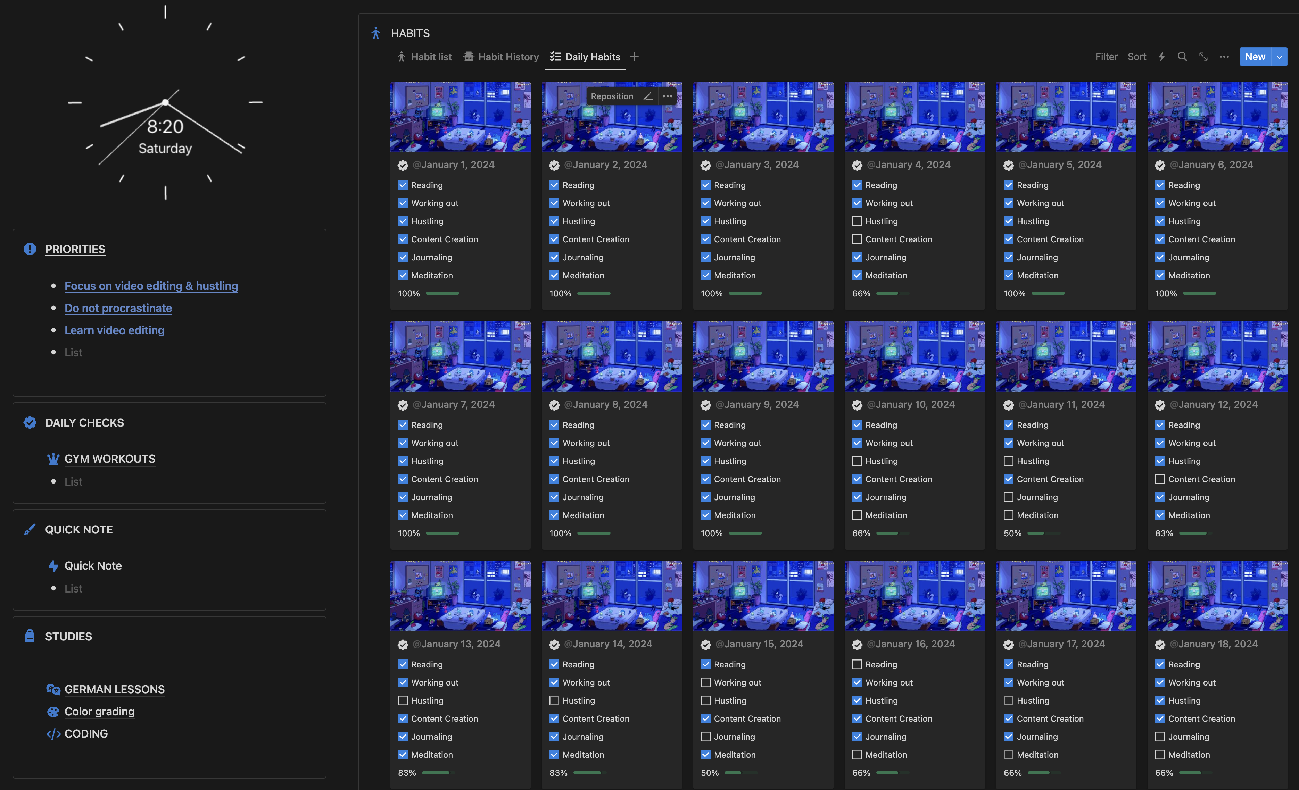Switch to the Habit History tab
Screen dimensions: 1299x790
click(501, 56)
